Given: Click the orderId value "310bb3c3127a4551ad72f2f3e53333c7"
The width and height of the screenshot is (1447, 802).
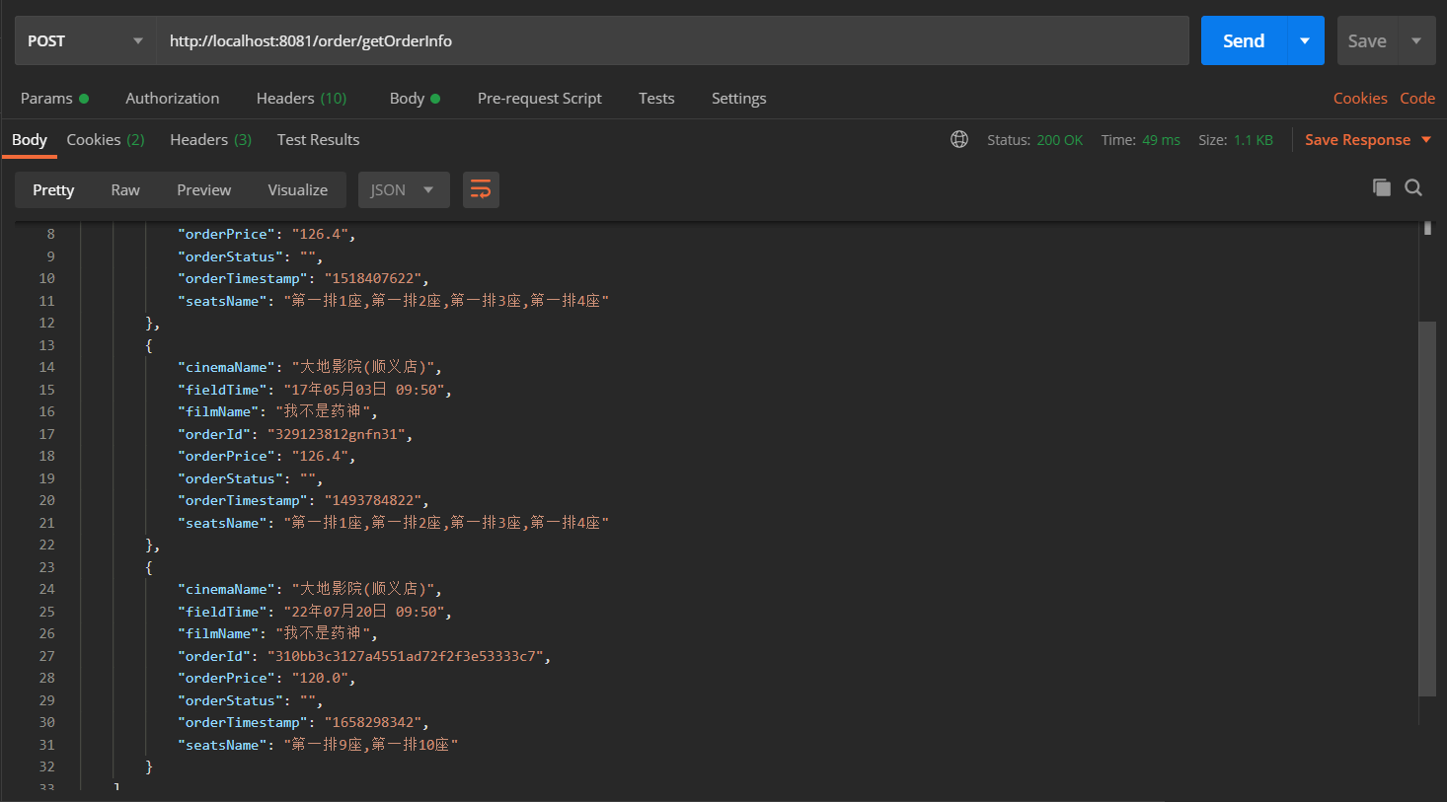Looking at the screenshot, I should click(406, 656).
